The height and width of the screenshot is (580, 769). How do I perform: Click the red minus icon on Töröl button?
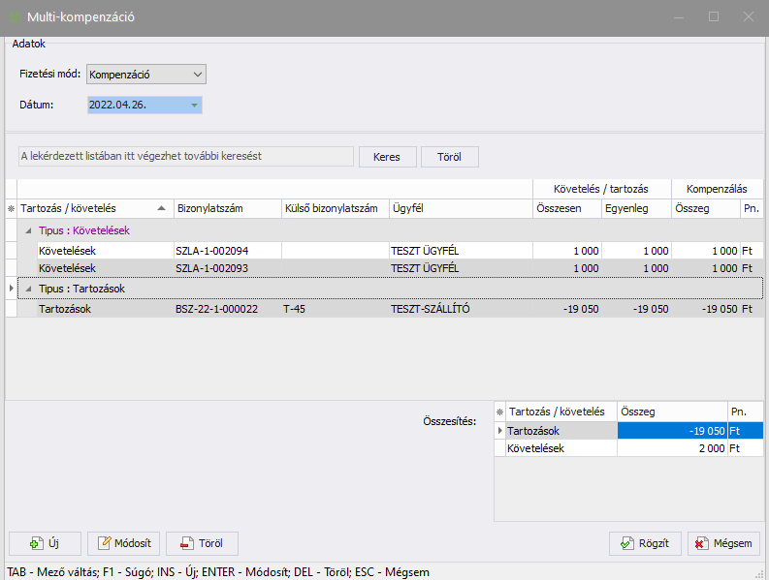click(183, 544)
